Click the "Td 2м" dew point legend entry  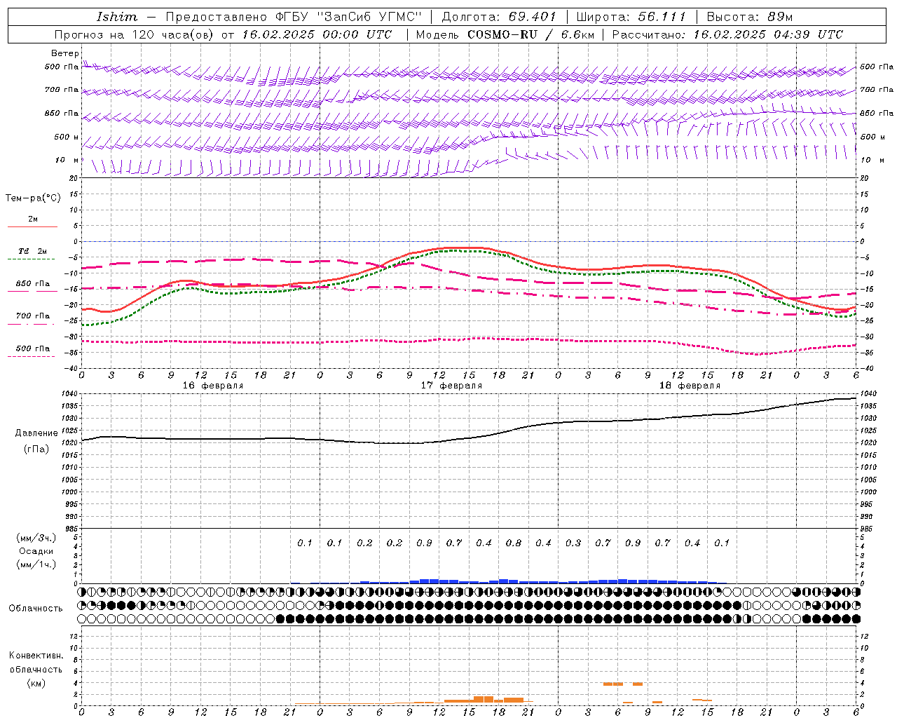[33, 251]
